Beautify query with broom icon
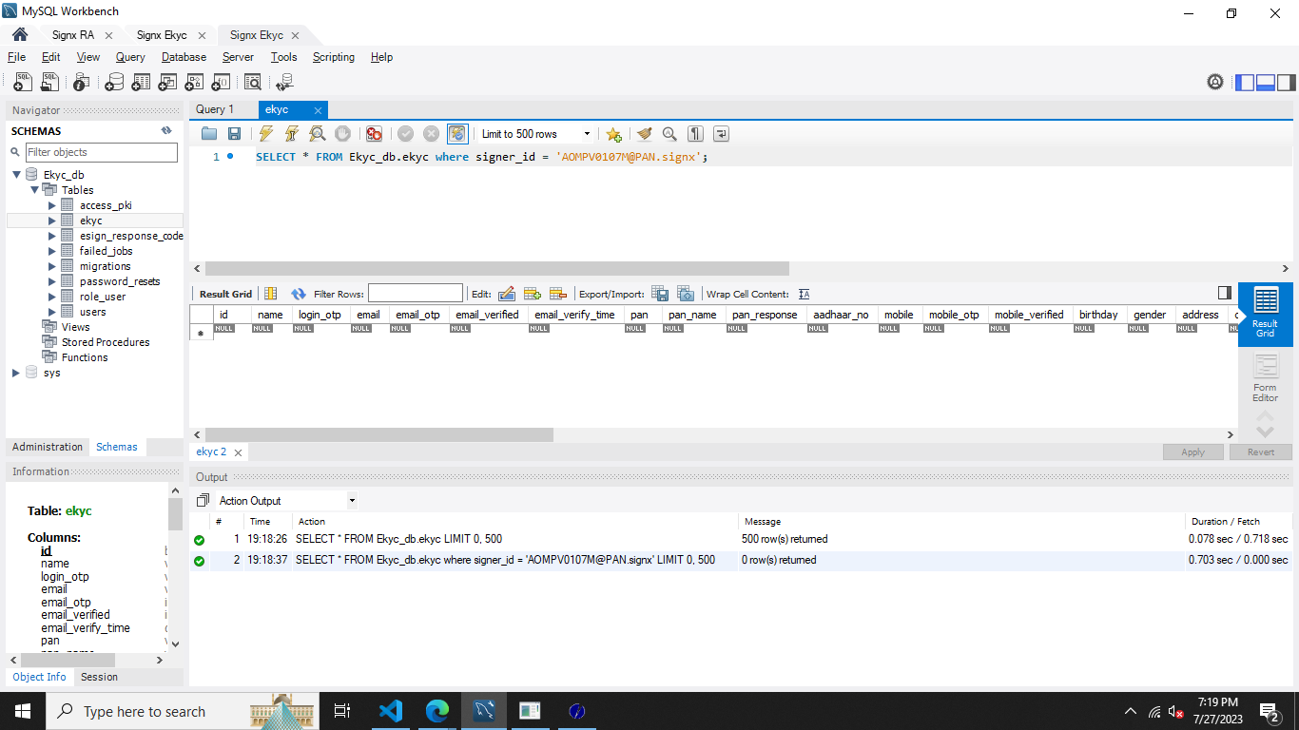 [644, 134]
